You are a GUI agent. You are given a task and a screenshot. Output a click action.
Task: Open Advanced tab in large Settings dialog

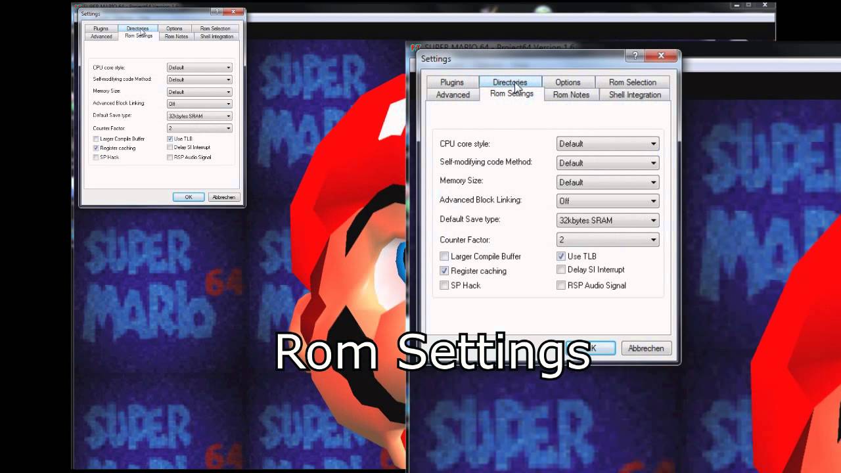click(x=453, y=95)
